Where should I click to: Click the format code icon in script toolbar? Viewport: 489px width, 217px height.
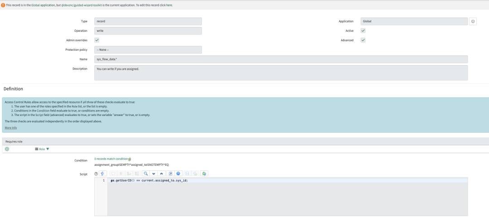pos(121,174)
